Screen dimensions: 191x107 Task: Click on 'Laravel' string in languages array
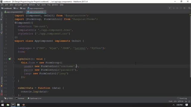[80, 48]
